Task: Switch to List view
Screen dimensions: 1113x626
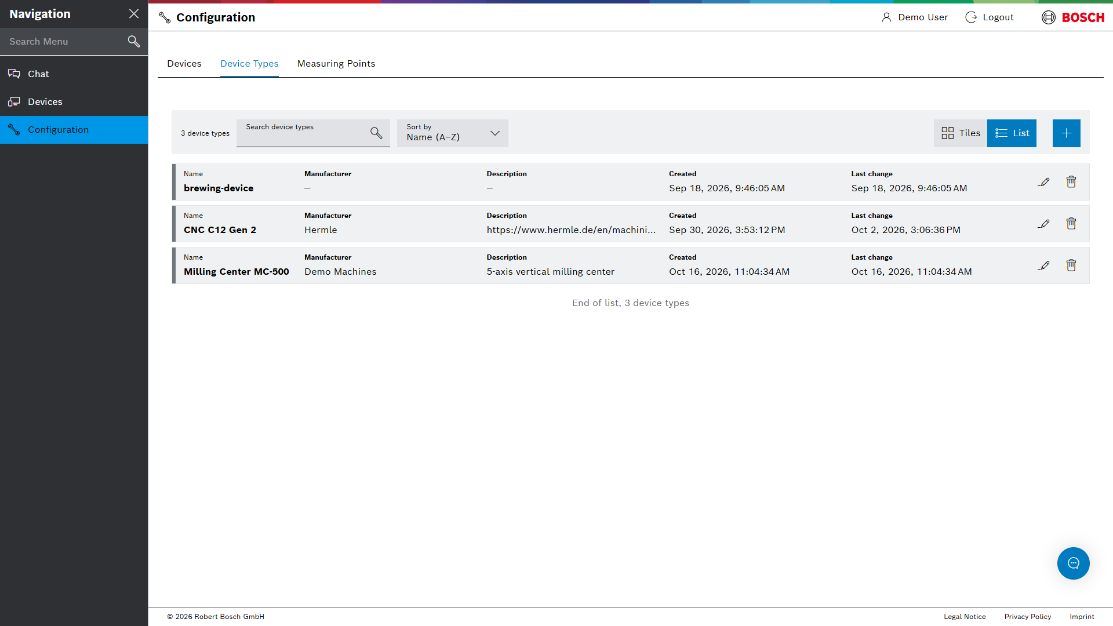Action: click(1012, 133)
